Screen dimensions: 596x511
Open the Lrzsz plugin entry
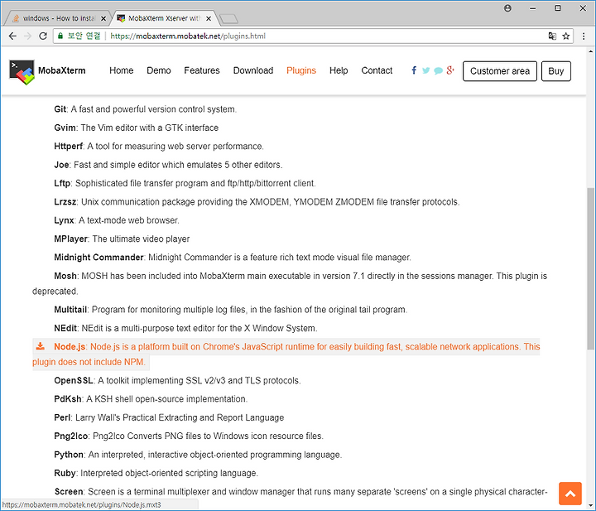[x=257, y=202]
